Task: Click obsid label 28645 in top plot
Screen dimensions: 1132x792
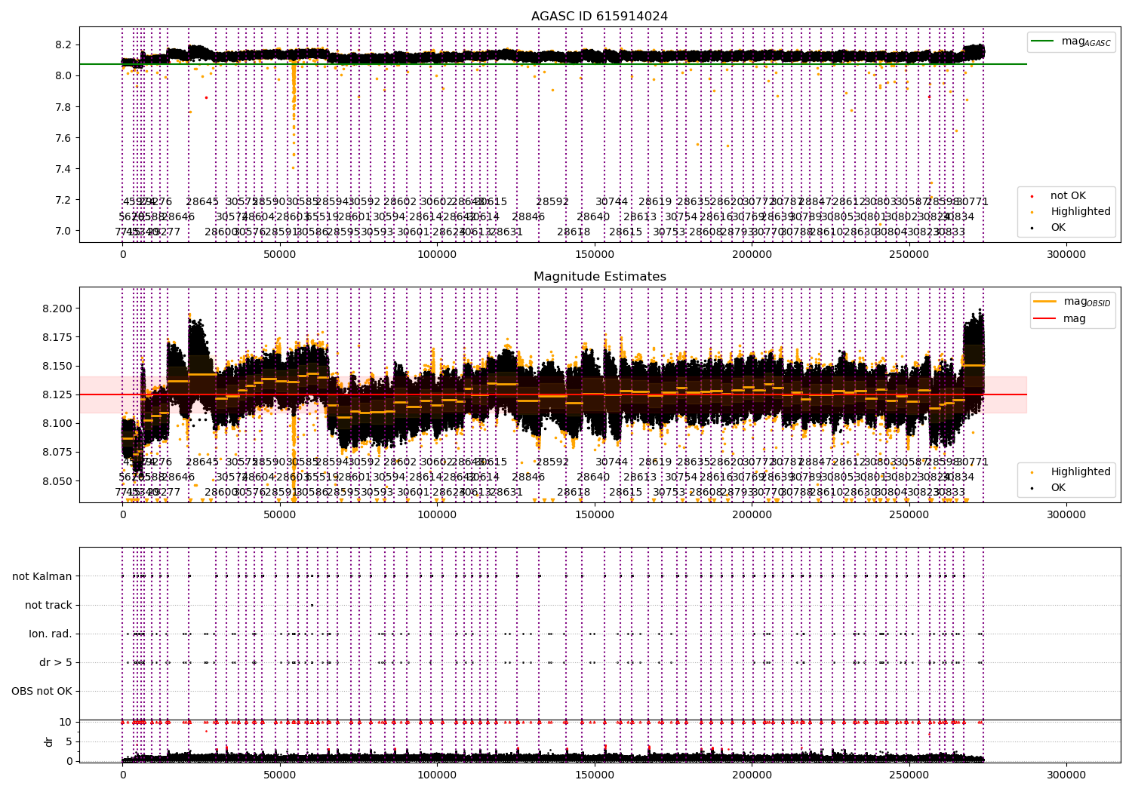Action: coord(202,202)
